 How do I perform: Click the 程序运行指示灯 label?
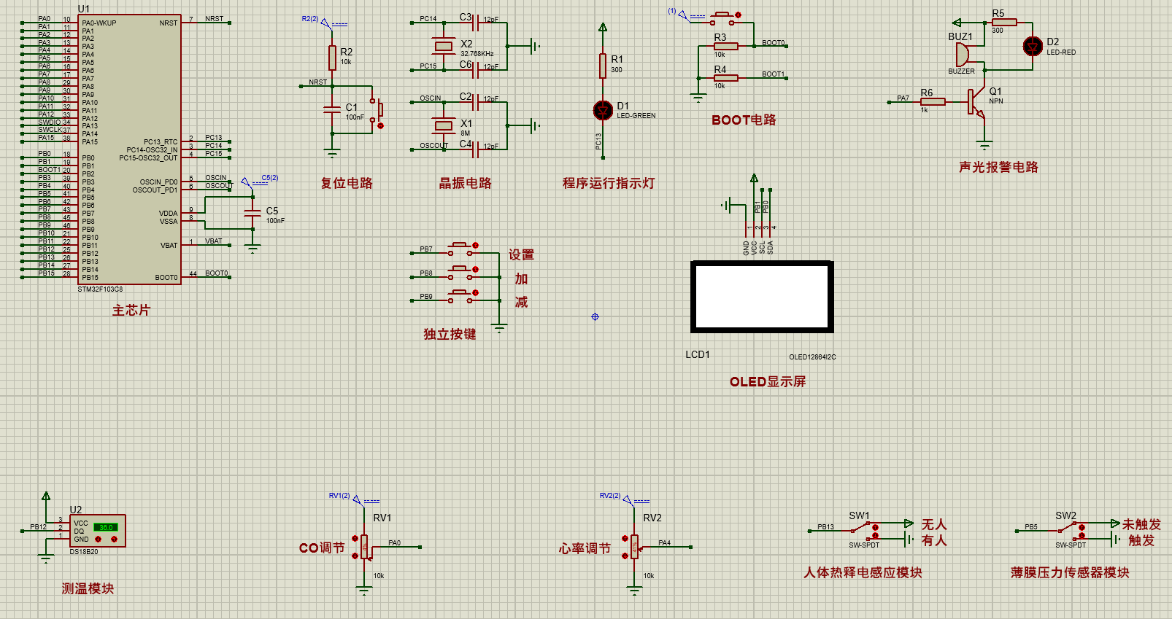coord(608,183)
